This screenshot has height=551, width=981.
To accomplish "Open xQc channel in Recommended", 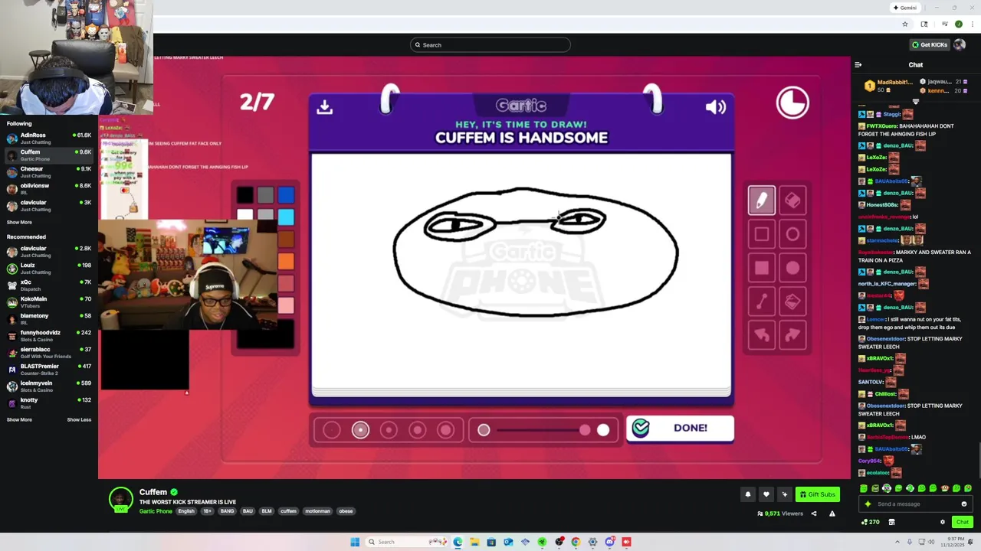I will click(49, 285).
